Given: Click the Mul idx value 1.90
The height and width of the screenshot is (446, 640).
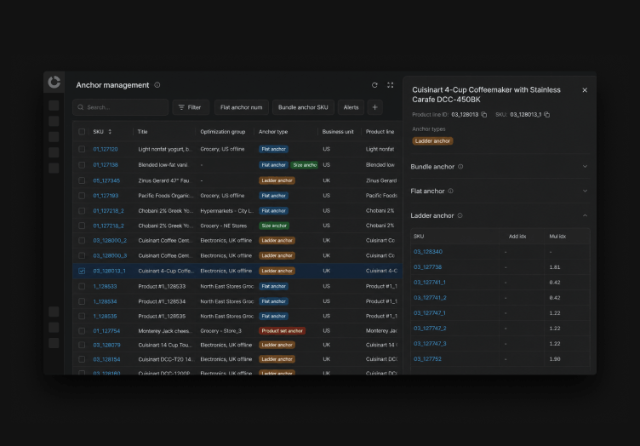Looking at the screenshot, I should (555, 359).
